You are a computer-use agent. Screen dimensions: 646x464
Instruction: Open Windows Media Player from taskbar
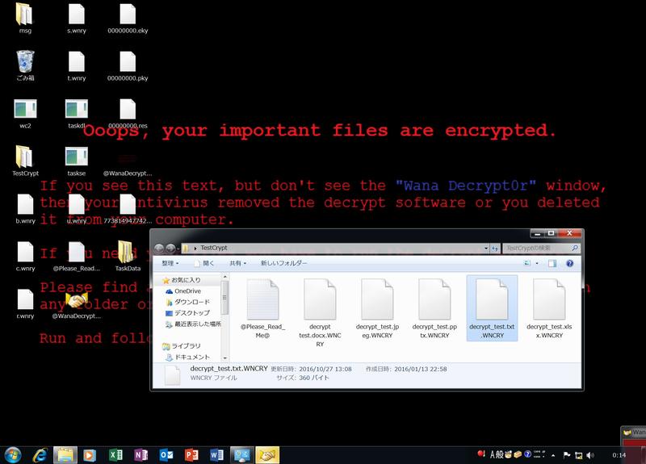point(90,455)
